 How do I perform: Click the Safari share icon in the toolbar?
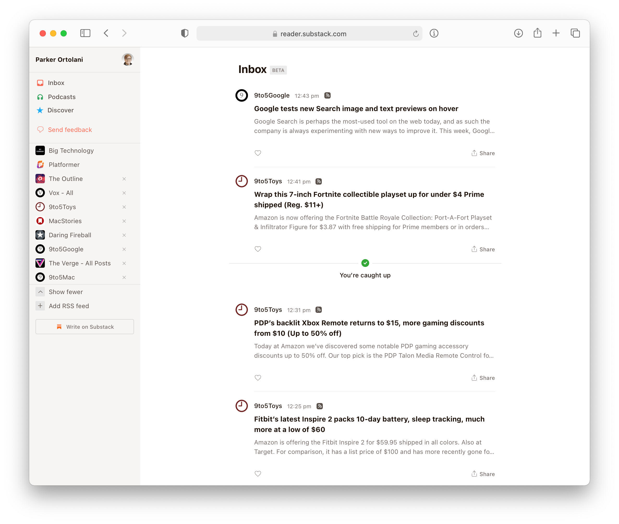pyautogui.click(x=537, y=33)
